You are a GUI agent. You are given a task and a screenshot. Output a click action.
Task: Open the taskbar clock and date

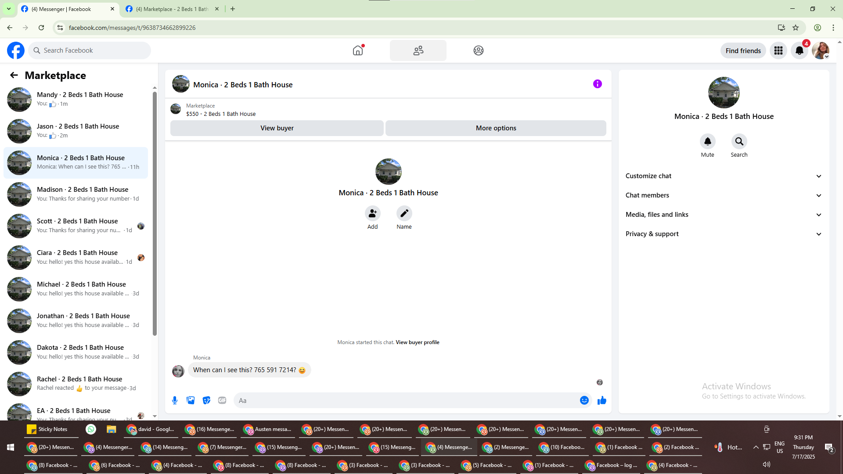[x=803, y=447]
